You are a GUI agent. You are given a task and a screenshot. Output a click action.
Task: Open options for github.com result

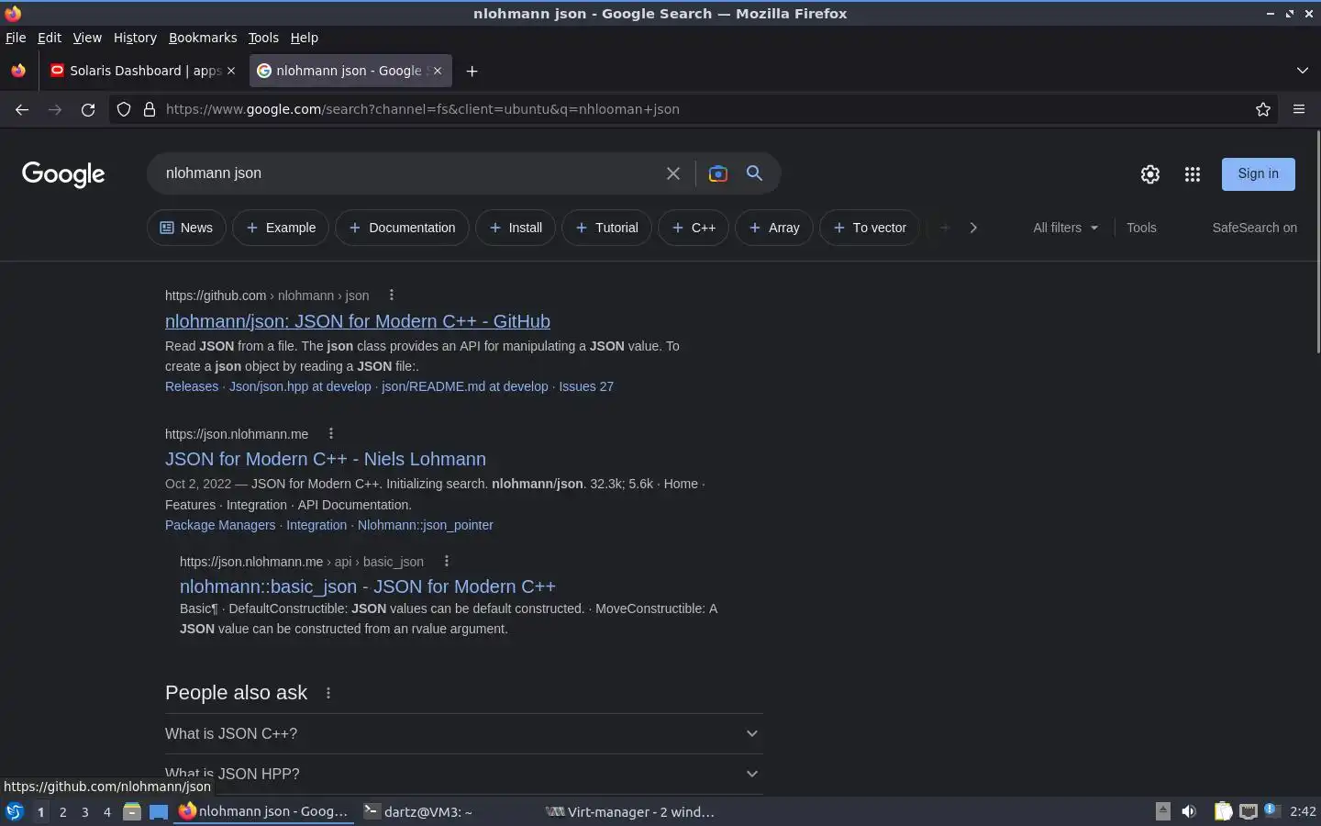click(392, 296)
